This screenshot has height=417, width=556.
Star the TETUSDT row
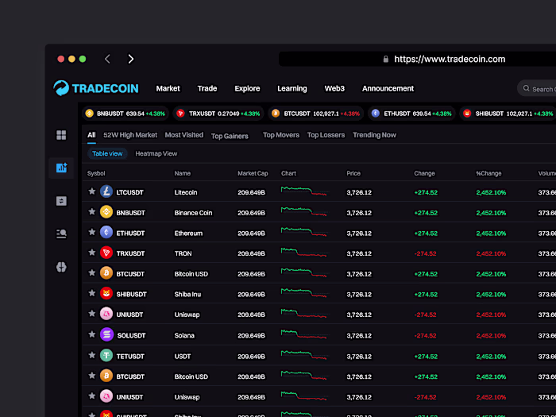click(x=92, y=355)
